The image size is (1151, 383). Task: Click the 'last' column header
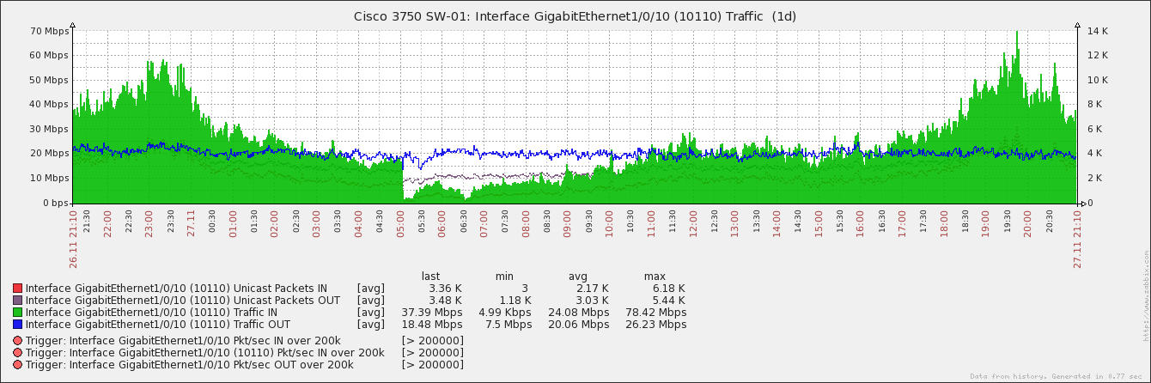430,277
